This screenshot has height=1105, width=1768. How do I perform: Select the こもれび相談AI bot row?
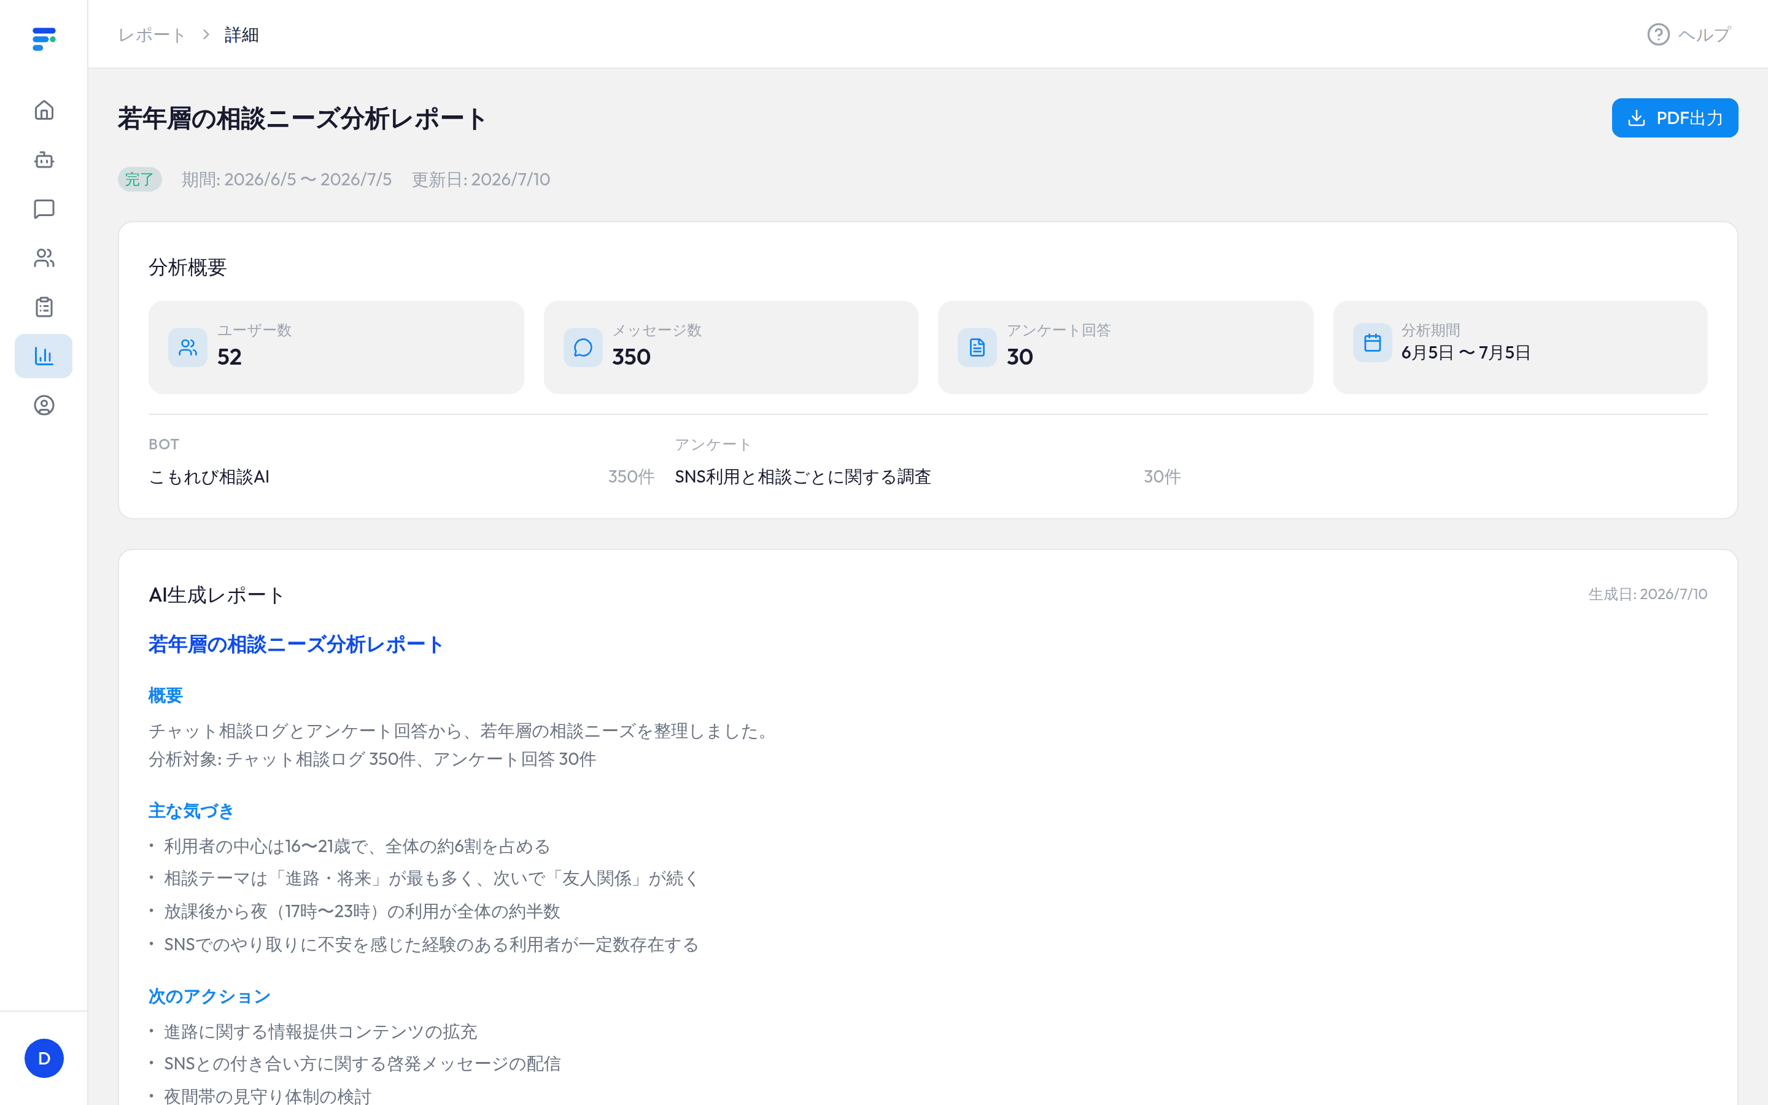[x=401, y=476]
